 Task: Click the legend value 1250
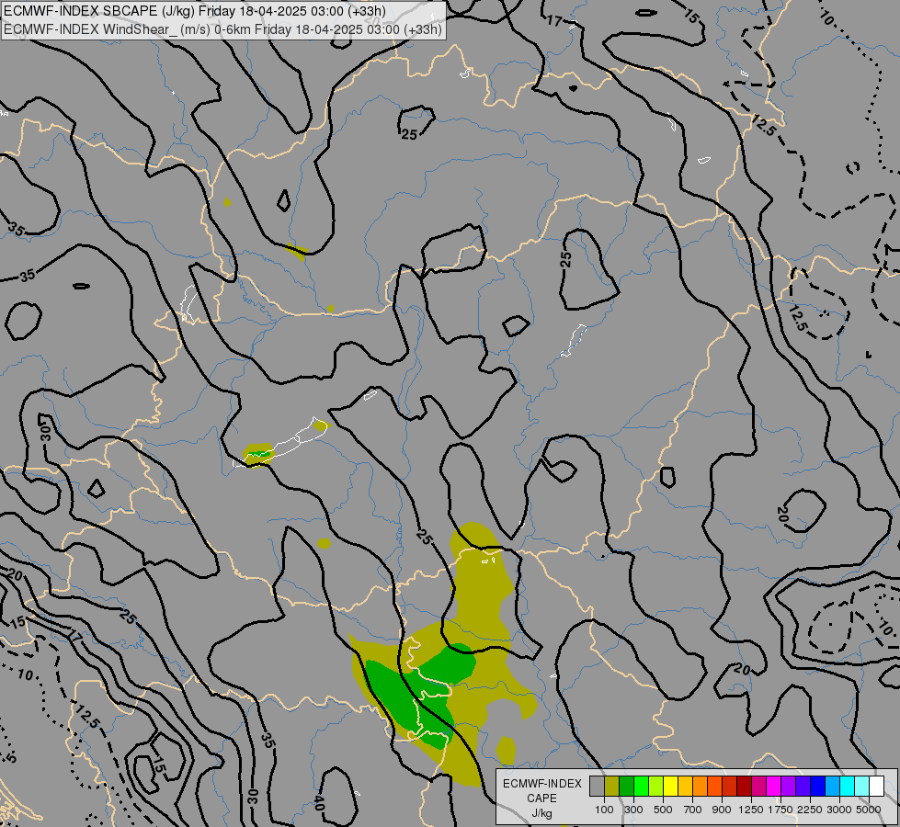[x=751, y=810]
